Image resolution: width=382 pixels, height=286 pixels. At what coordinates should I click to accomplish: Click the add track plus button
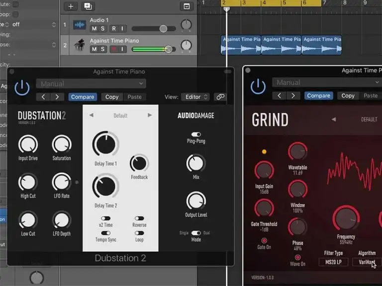click(x=71, y=6)
